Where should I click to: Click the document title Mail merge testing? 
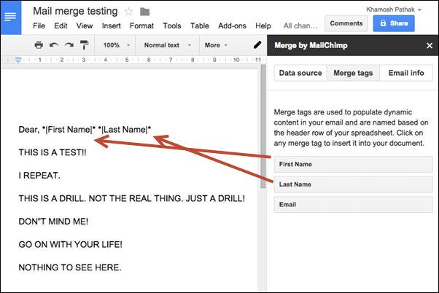[75, 11]
